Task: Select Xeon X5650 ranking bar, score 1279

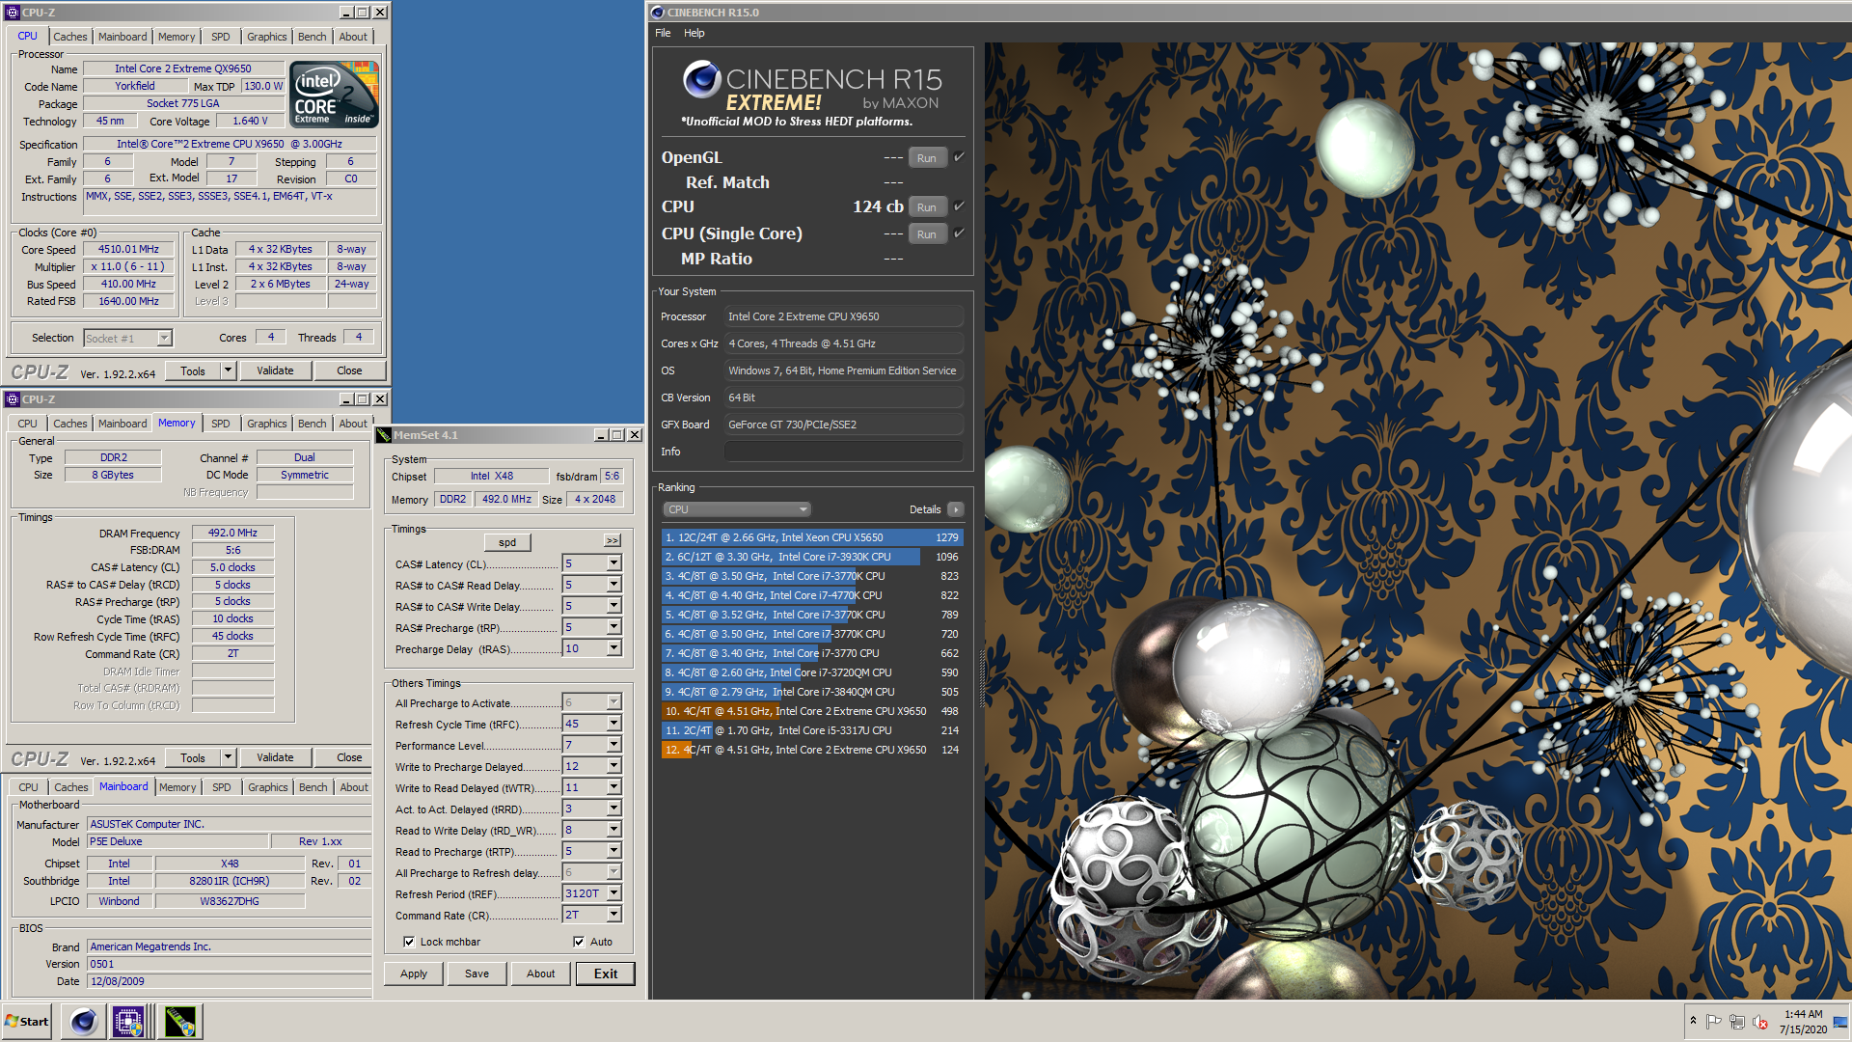Action: pos(812,537)
